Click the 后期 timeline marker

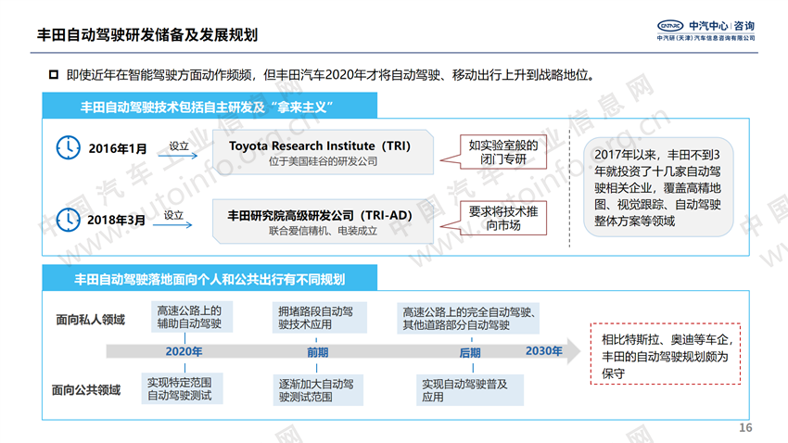(x=470, y=352)
